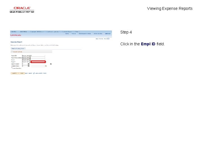The width and height of the screenshot is (203, 152).
Task: Open the Creation Date calendar icon
Action: [46, 66]
